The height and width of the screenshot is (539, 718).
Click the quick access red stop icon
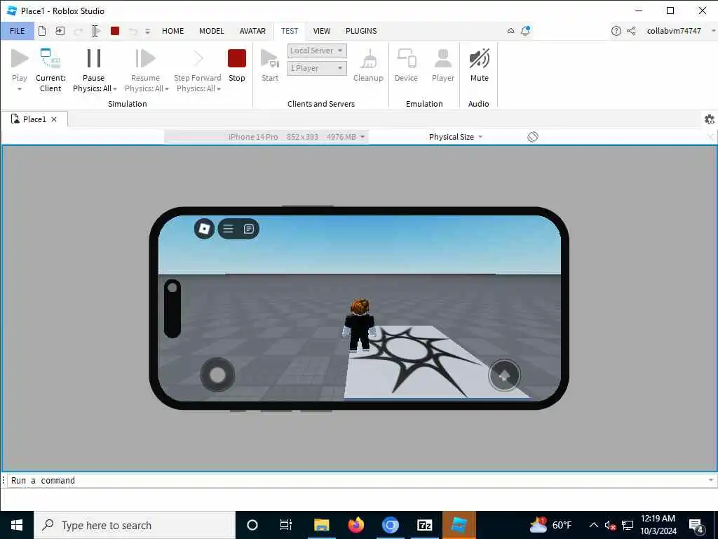click(115, 31)
